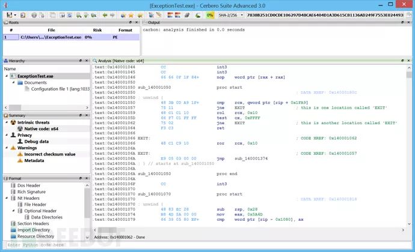Close the Hierarchy panel
415x252 pixels.
[87, 61]
